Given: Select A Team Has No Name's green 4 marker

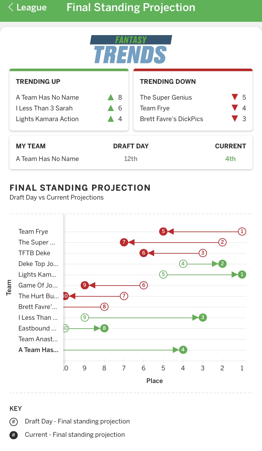Looking at the screenshot, I should coord(183,350).
